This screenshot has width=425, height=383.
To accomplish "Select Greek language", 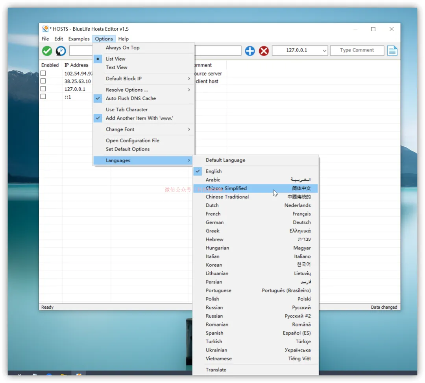I will (x=256, y=231).
